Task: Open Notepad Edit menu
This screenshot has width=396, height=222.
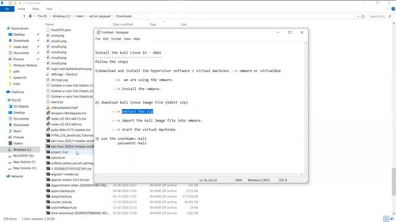Action: [106, 39]
